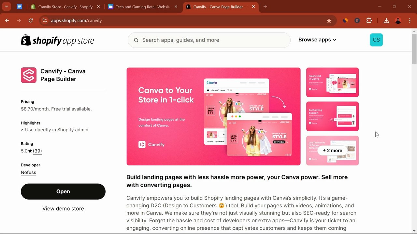417x234 pixels.
Task: View site information icon in address bar
Action: coord(45,20)
